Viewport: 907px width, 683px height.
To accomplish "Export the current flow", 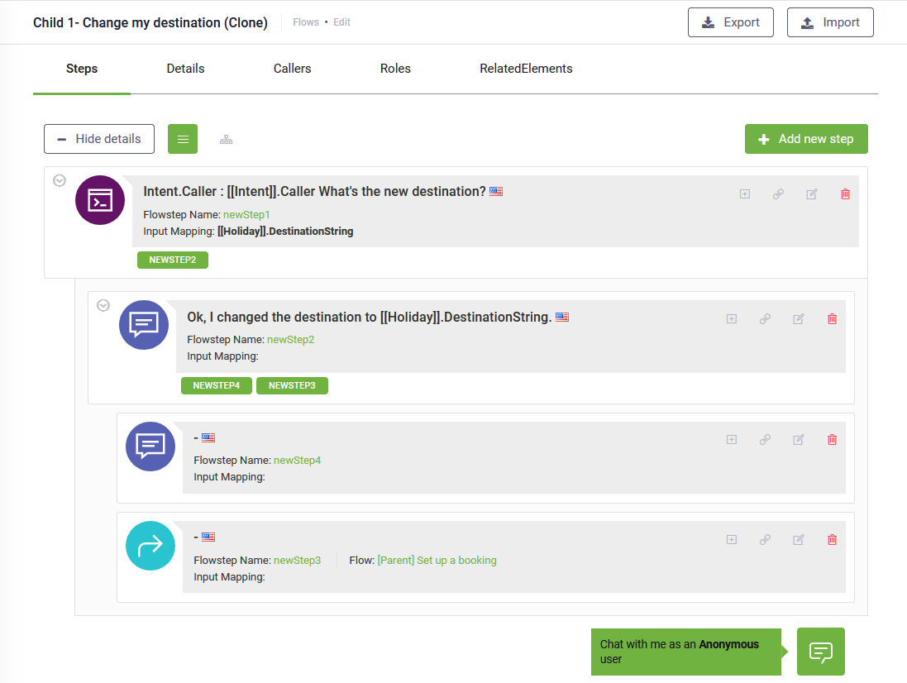I will 730,22.
